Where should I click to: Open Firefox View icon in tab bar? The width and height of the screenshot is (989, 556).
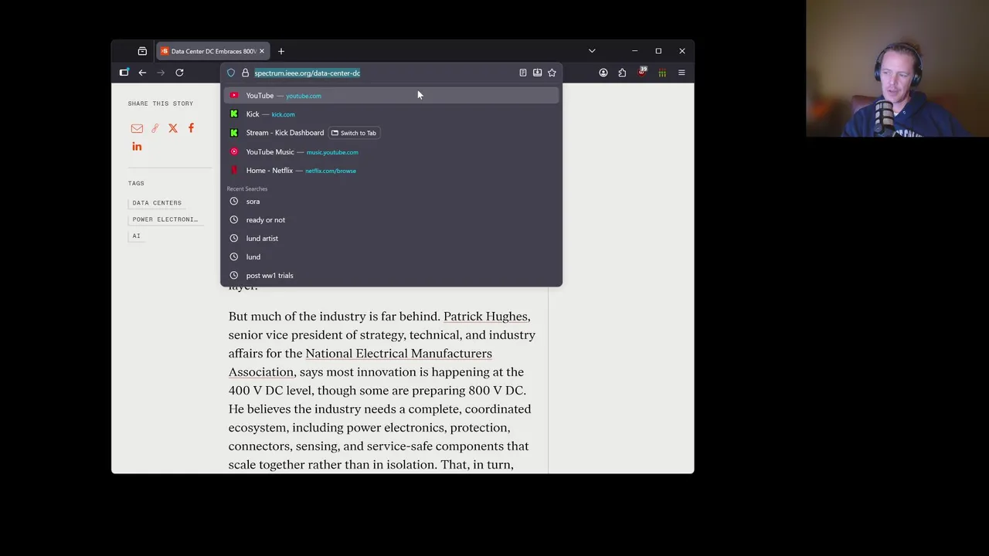(x=142, y=51)
